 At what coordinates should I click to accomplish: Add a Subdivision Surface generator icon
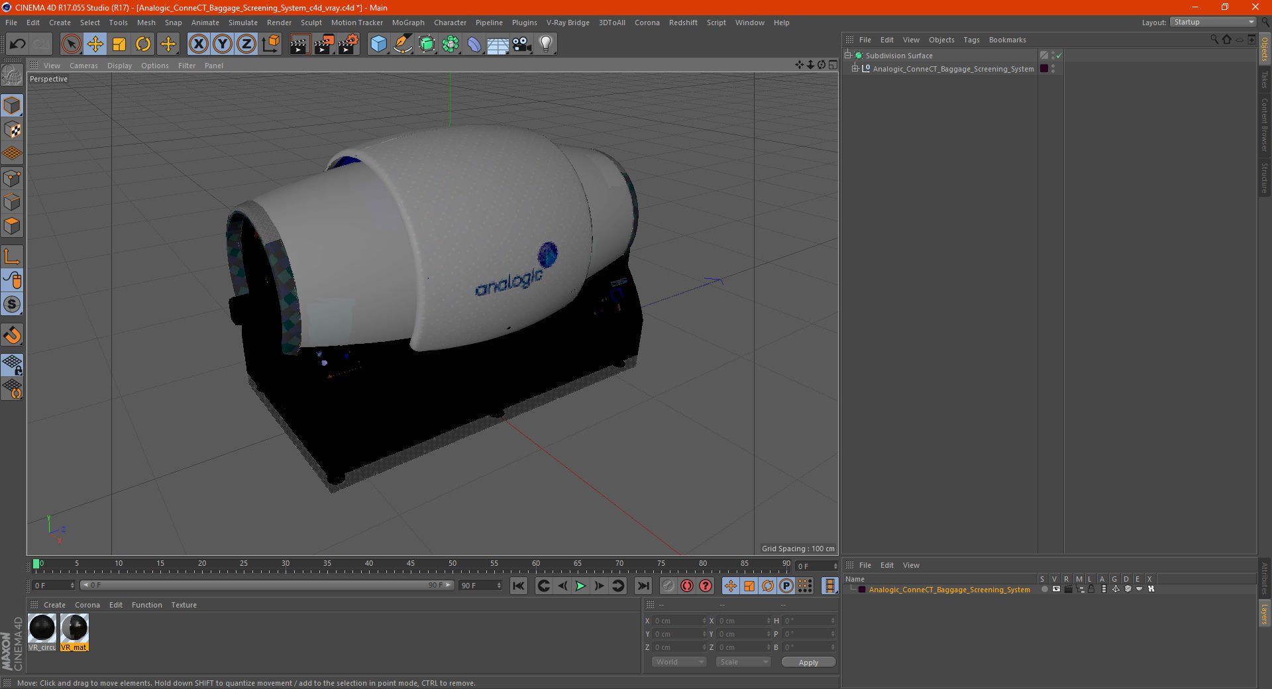pos(427,44)
